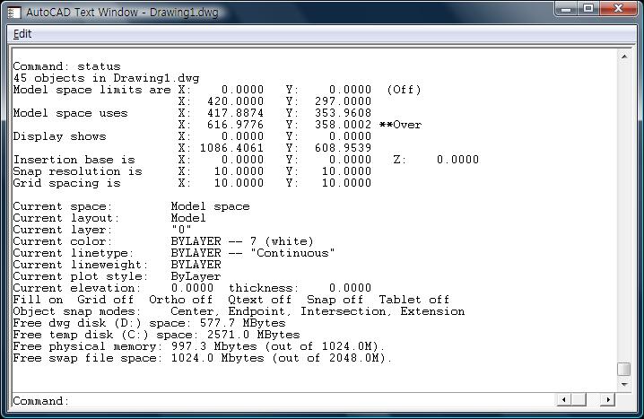644x419 pixels.
Task: Click the AutoCAD Text Window title bar icon
Action: tap(14, 13)
